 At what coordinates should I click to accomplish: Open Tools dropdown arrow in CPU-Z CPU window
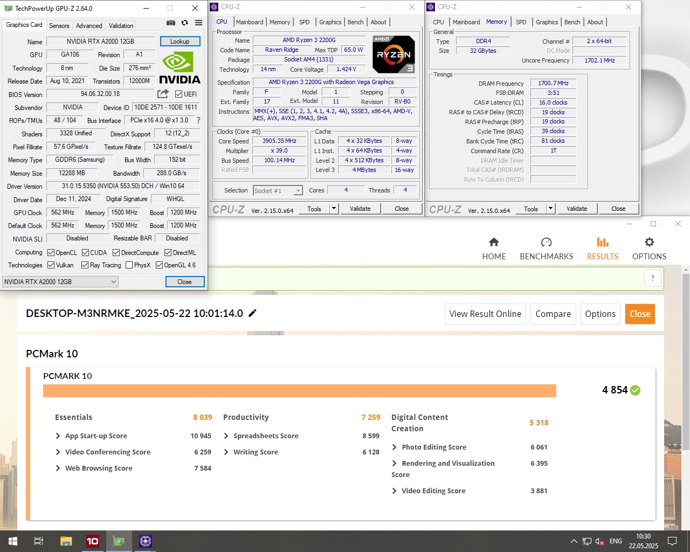coord(334,209)
